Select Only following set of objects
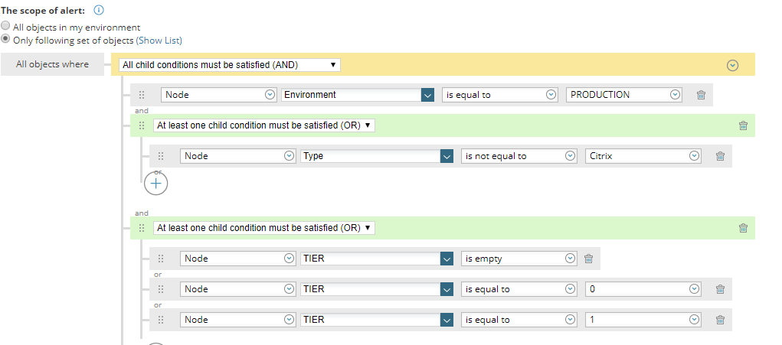Viewport: 782px width, 345px height. pyautogui.click(x=6, y=38)
